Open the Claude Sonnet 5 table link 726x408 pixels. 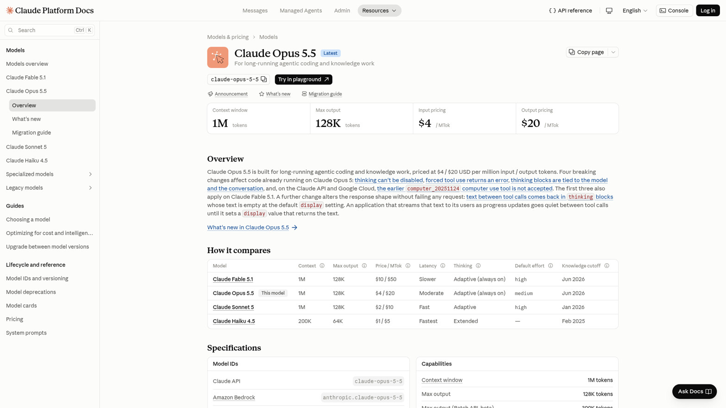tap(233, 307)
